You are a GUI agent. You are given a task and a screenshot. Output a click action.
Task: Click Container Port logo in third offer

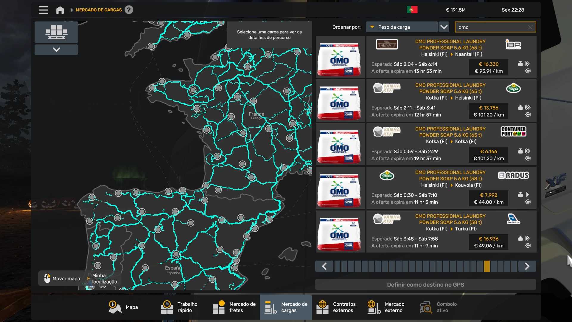pos(513,131)
